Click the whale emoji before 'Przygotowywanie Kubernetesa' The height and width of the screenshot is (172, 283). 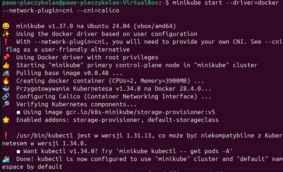tap(6, 88)
